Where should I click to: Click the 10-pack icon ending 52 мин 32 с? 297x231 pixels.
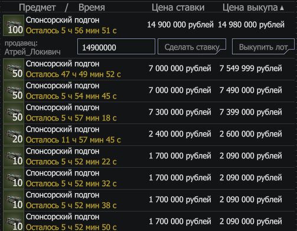pyautogui.click(x=14, y=178)
